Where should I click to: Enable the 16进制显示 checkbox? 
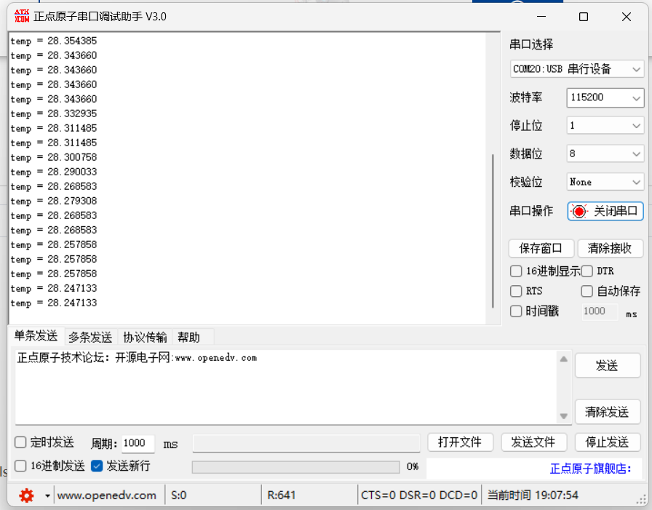tap(516, 271)
